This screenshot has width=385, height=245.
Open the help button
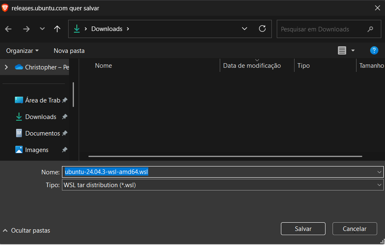374,50
